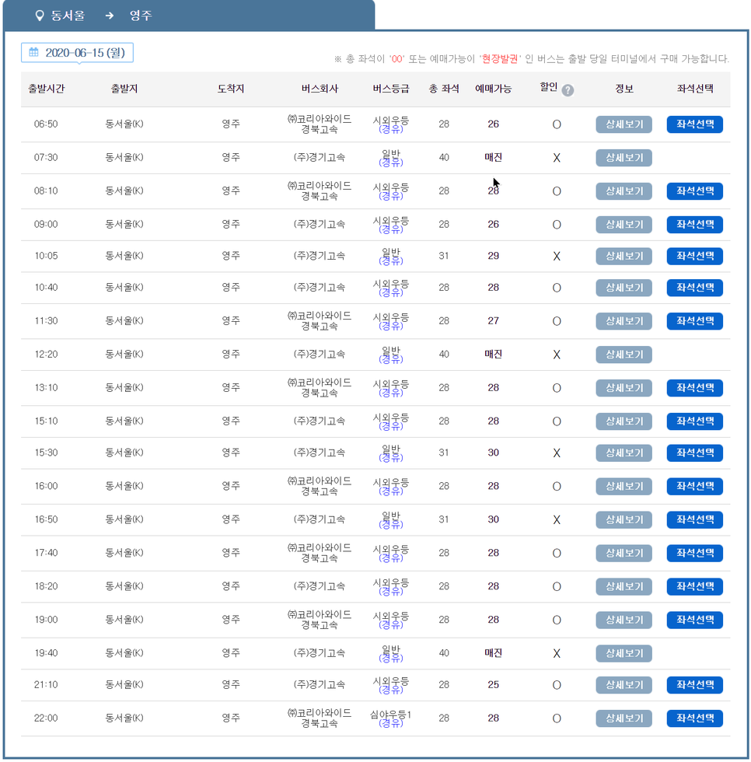Click the 좌석선택 column header
Image resolution: width=751 pixels, height=762 pixels.
695,89
